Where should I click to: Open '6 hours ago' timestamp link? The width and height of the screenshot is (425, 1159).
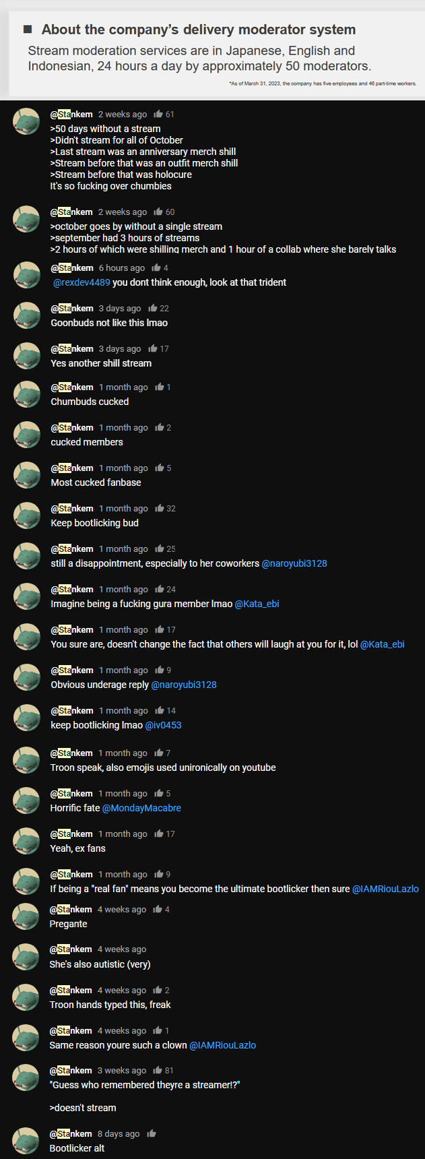tap(122, 268)
